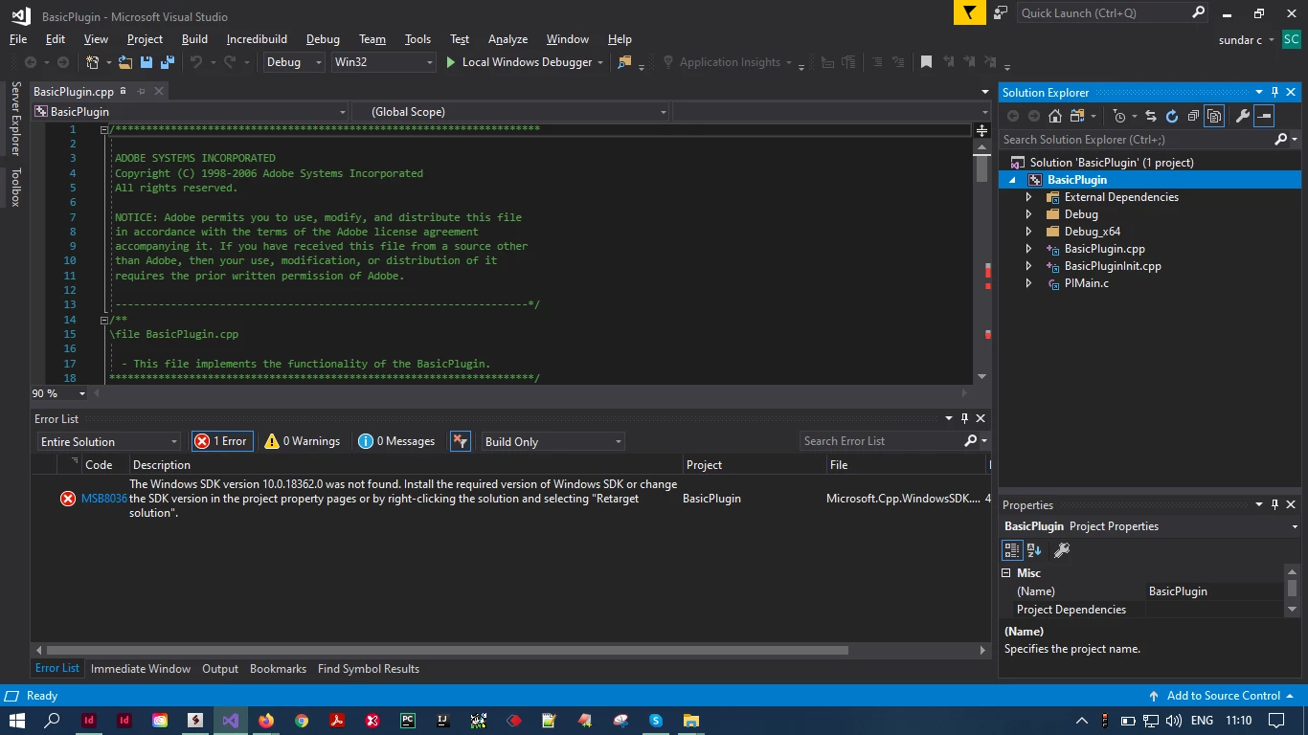Open the Toolbox side tab
The image size is (1308, 735).
coord(15,188)
